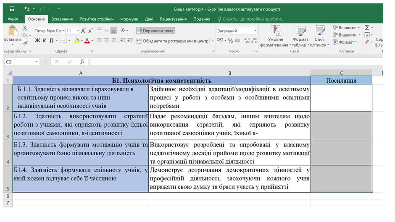Viewport: 395px width, 222px height.
Task: Open Умовне форматування dropdown
Action: pyautogui.click(x=275, y=36)
